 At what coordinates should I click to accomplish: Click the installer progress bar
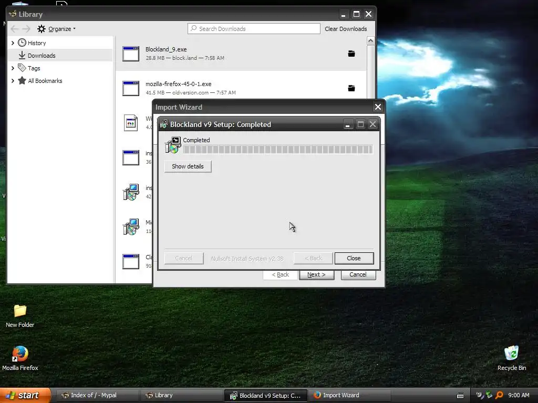278,150
